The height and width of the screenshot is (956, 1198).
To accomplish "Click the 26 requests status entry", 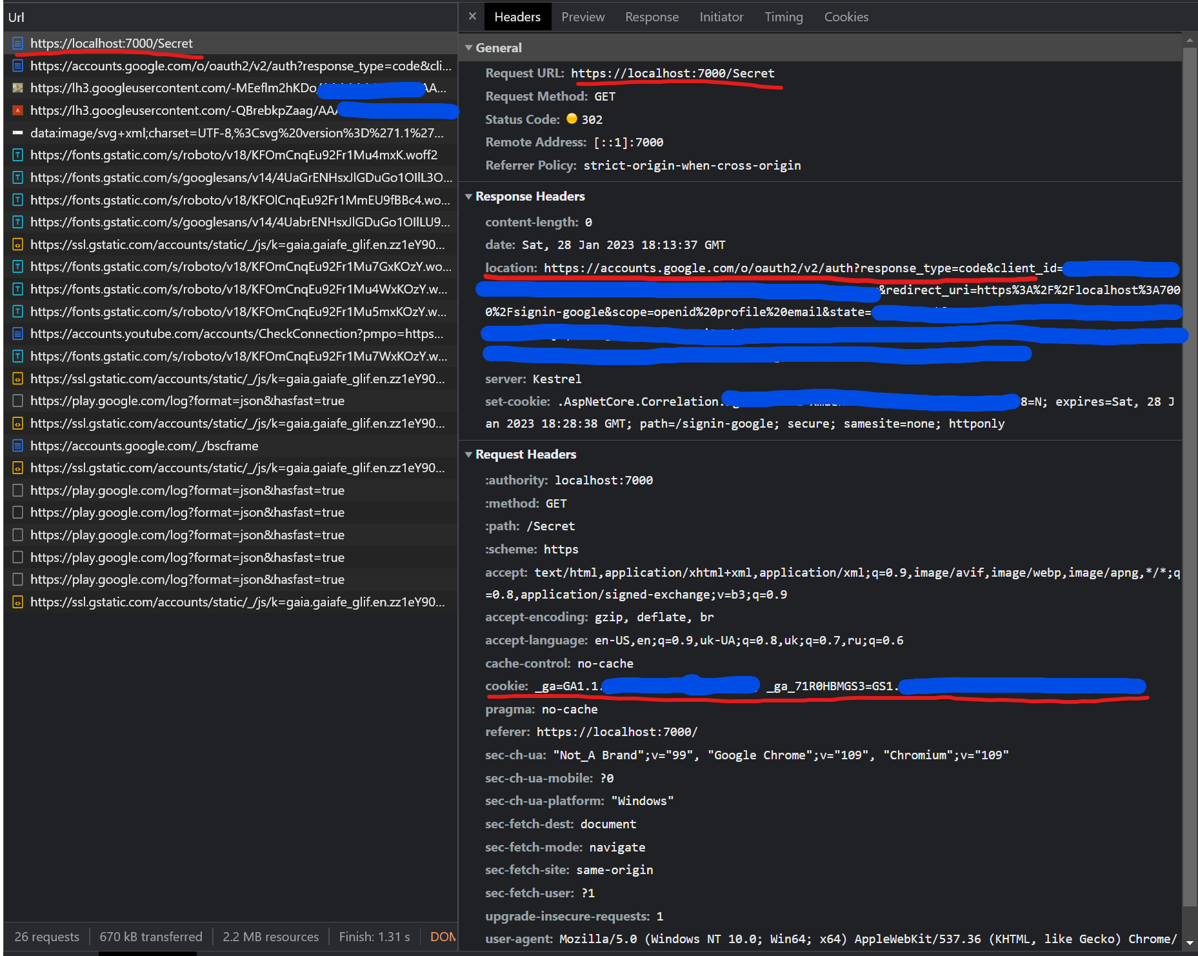I will coord(47,937).
